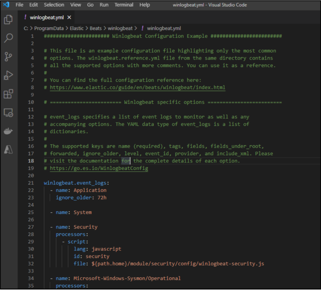Expand the winlogbeat breadcrumb dropdown
The height and width of the screenshot is (290, 321).
(120, 28)
